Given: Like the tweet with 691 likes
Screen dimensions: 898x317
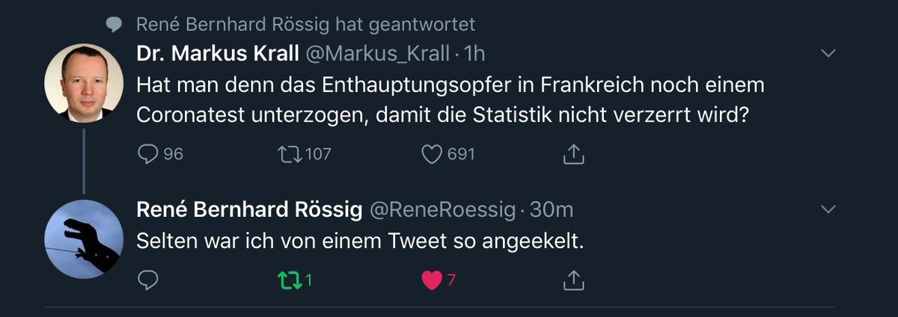Looking at the screenshot, I should point(433,154).
